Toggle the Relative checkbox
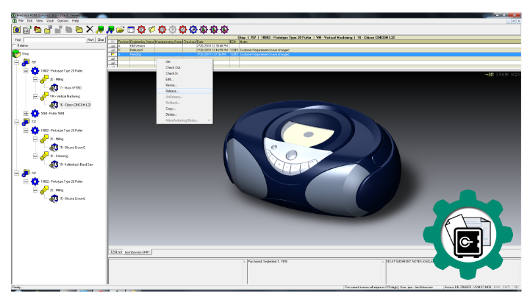 pyautogui.click(x=14, y=45)
